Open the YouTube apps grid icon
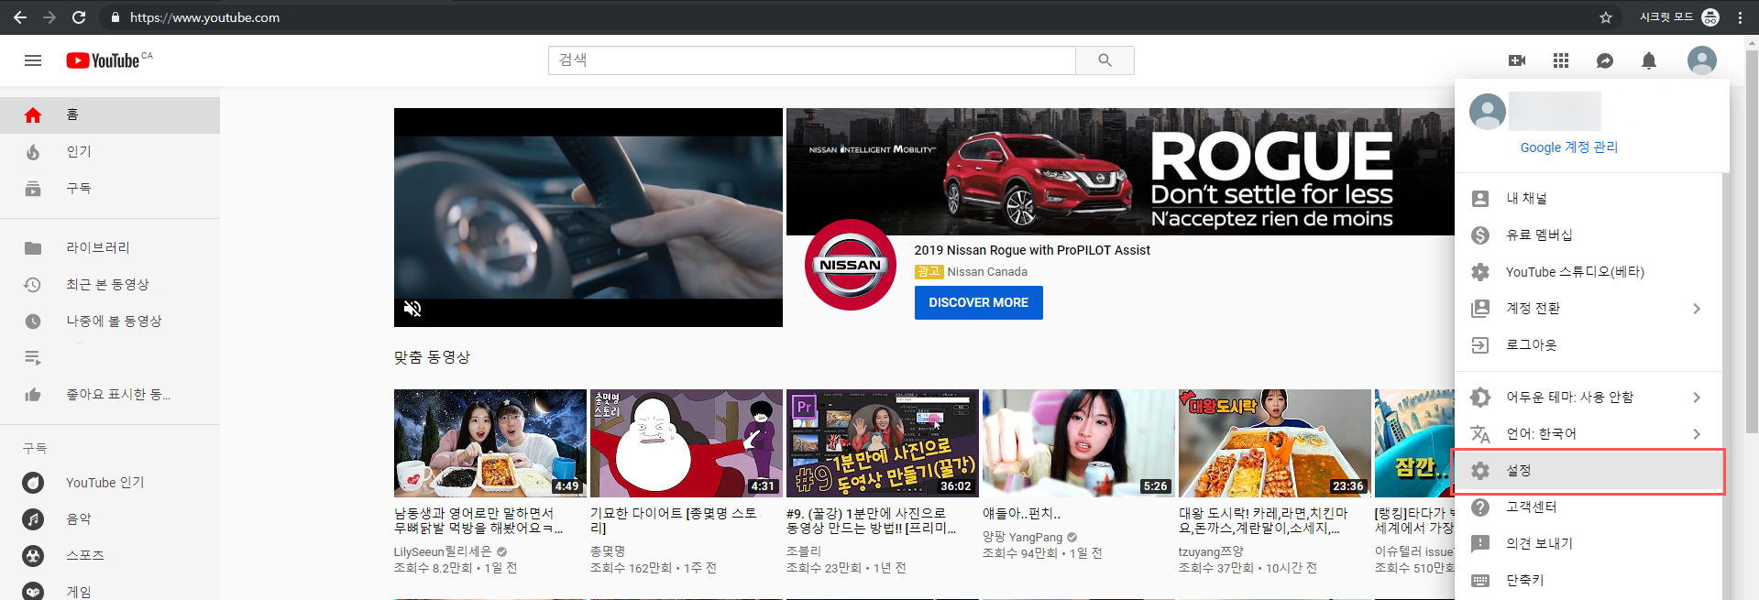1759x600 pixels. click(1561, 60)
